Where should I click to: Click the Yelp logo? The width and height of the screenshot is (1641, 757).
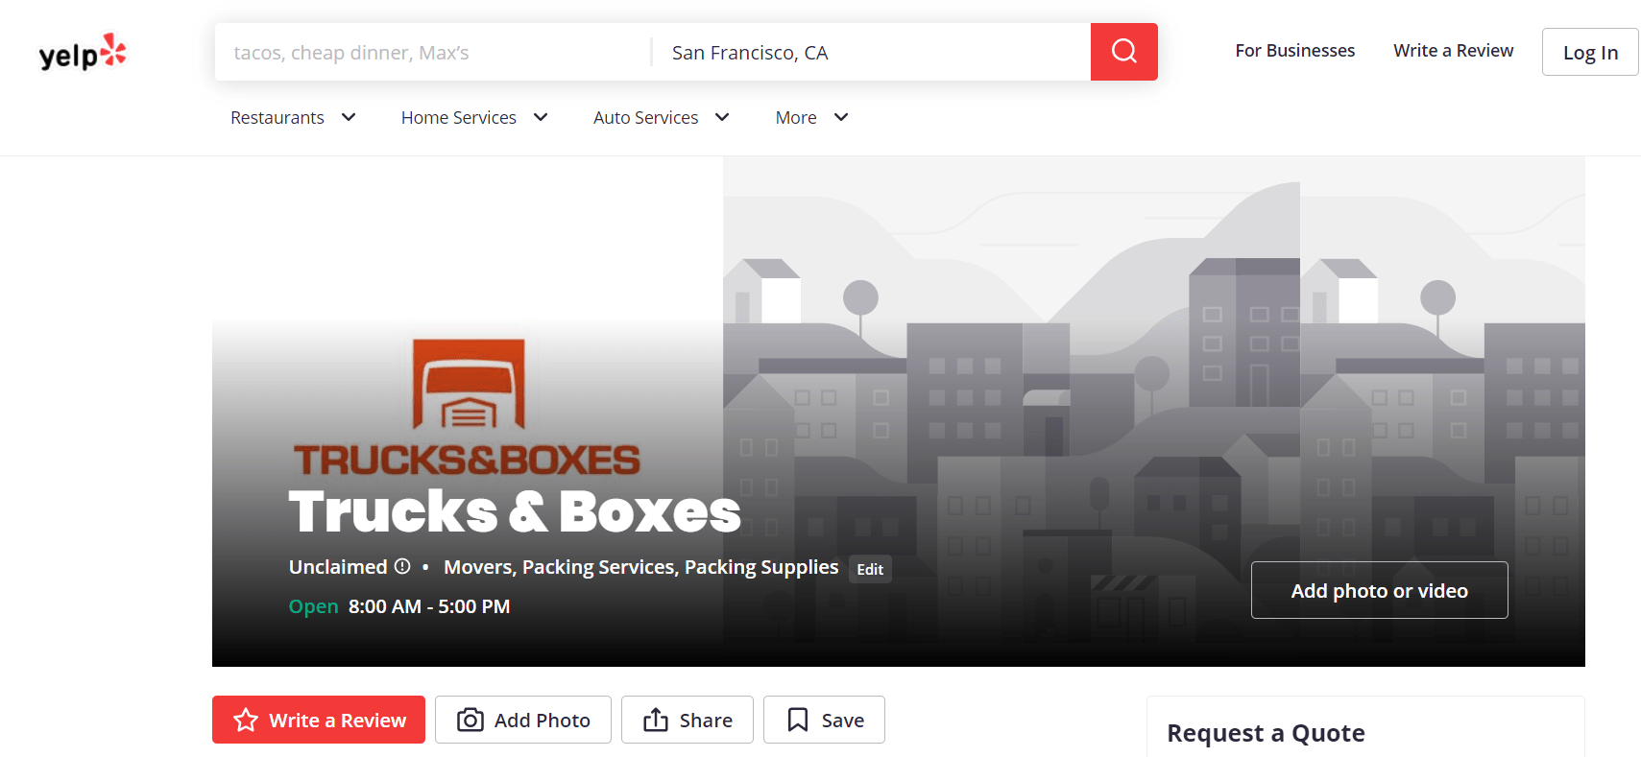[83, 52]
